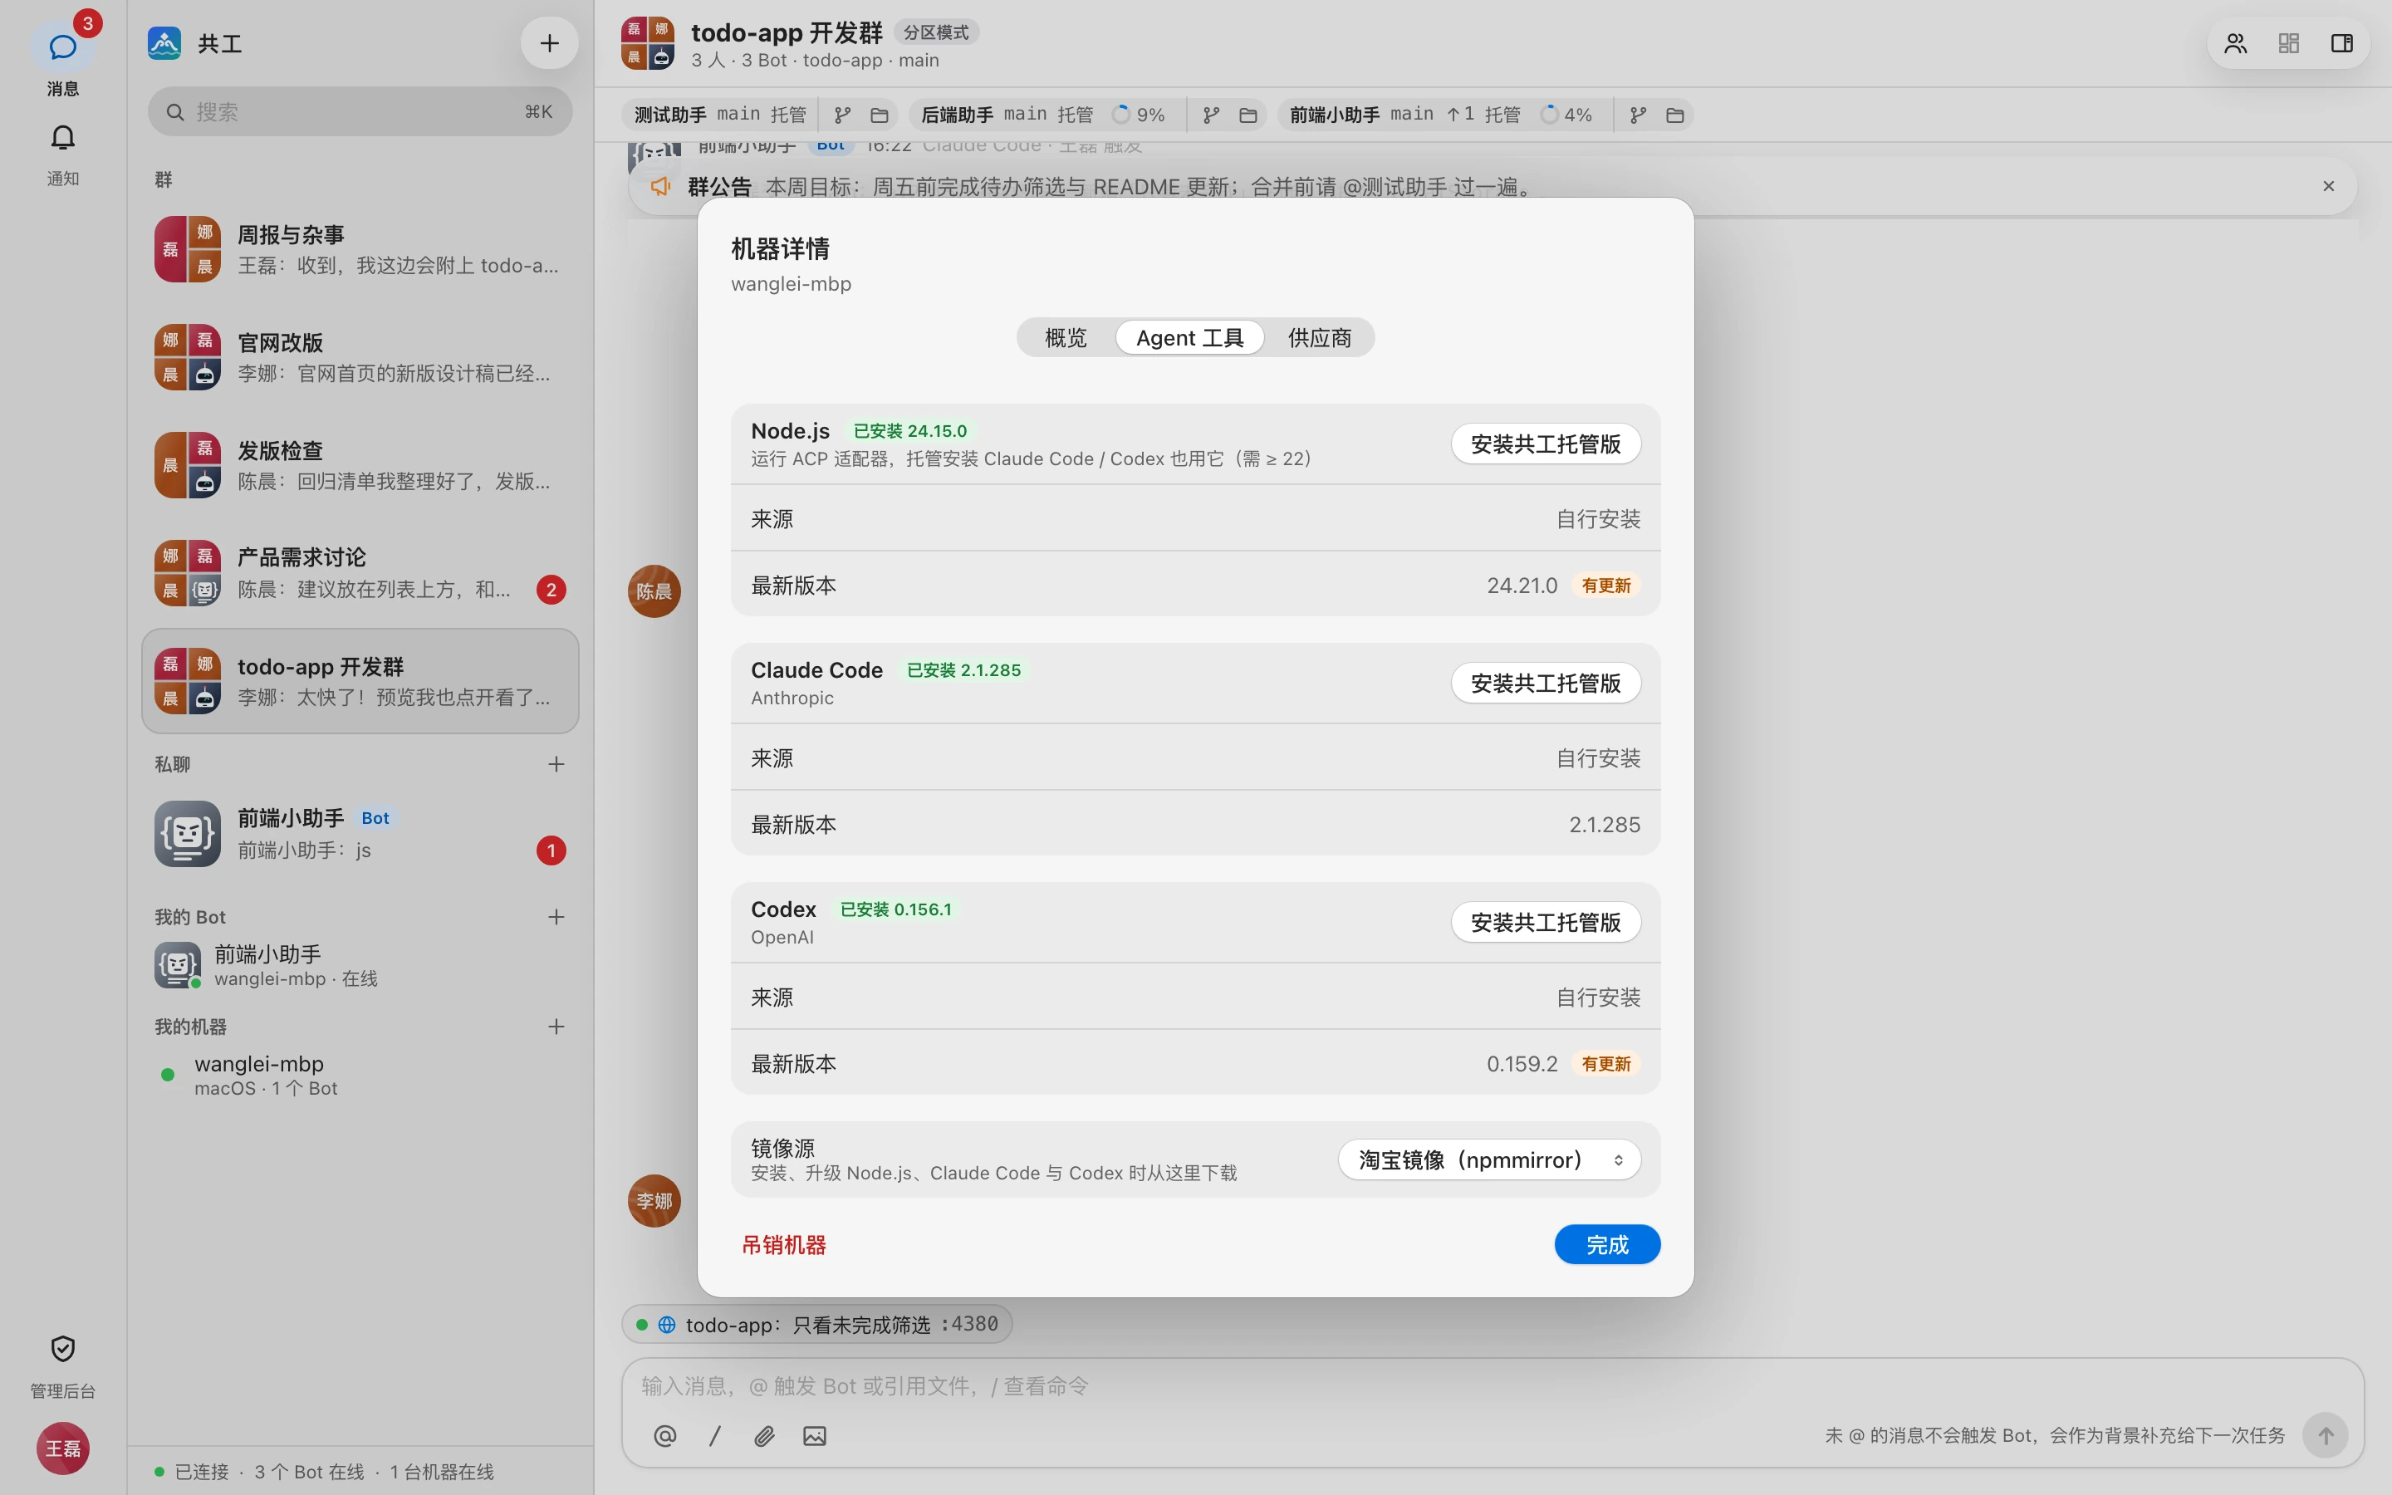Open the 周报与杂事 group chat

tap(360, 250)
